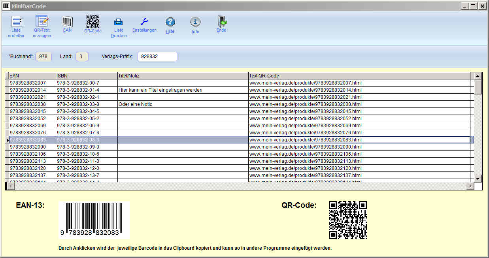Click the Verlags-Präfix field 928832
Screen dimensions: 489x258
[x=157, y=56]
